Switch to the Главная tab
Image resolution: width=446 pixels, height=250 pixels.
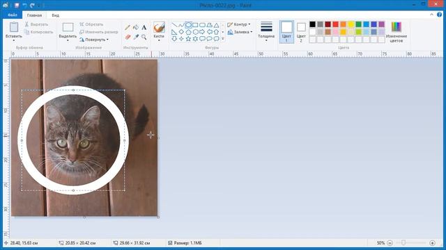[x=34, y=15]
